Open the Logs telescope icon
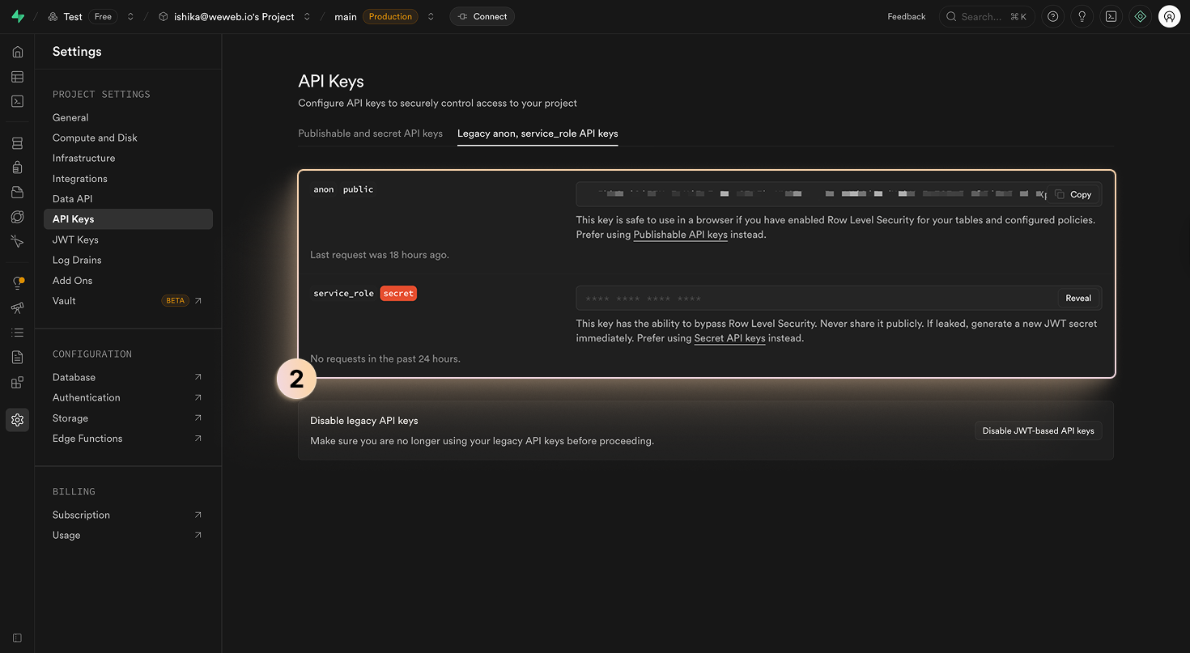1190x653 pixels. [17, 307]
